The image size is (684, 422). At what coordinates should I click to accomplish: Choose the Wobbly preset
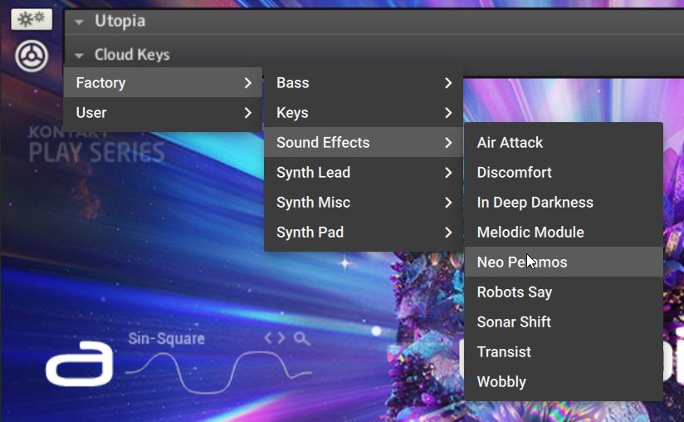[x=564, y=381]
